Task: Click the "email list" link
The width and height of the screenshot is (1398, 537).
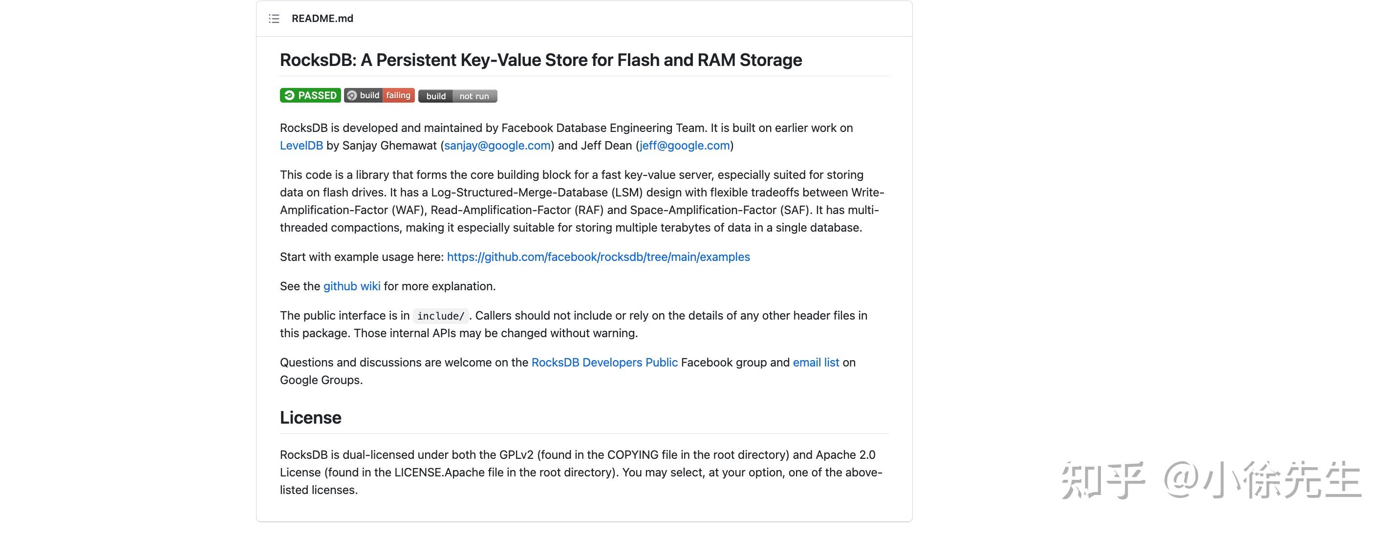Action: point(816,363)
